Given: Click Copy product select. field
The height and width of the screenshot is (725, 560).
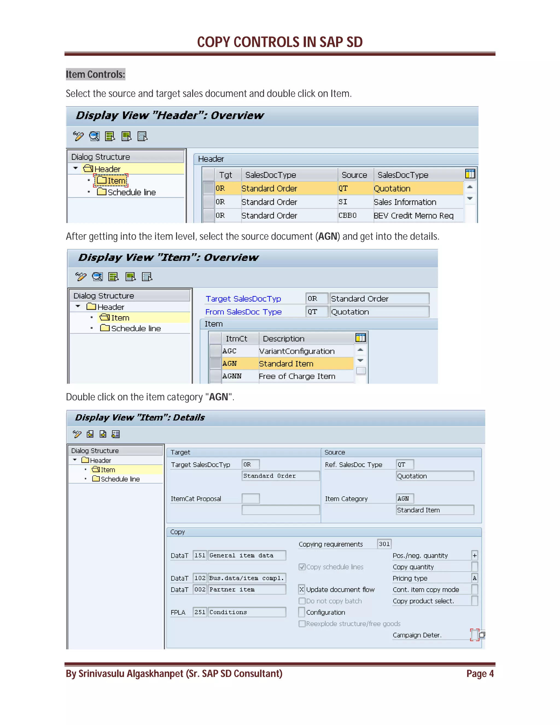Looking at the screenshot, I should pos(475,601).
